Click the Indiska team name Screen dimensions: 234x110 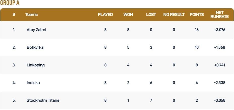coord(33,83)
